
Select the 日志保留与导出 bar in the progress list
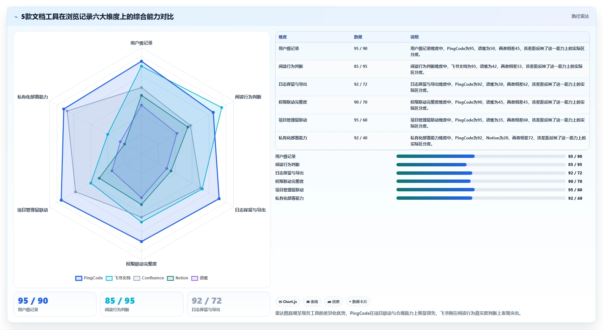click(481, 173)
